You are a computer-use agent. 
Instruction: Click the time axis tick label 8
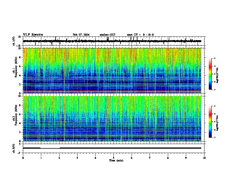[x=168, y=158]
